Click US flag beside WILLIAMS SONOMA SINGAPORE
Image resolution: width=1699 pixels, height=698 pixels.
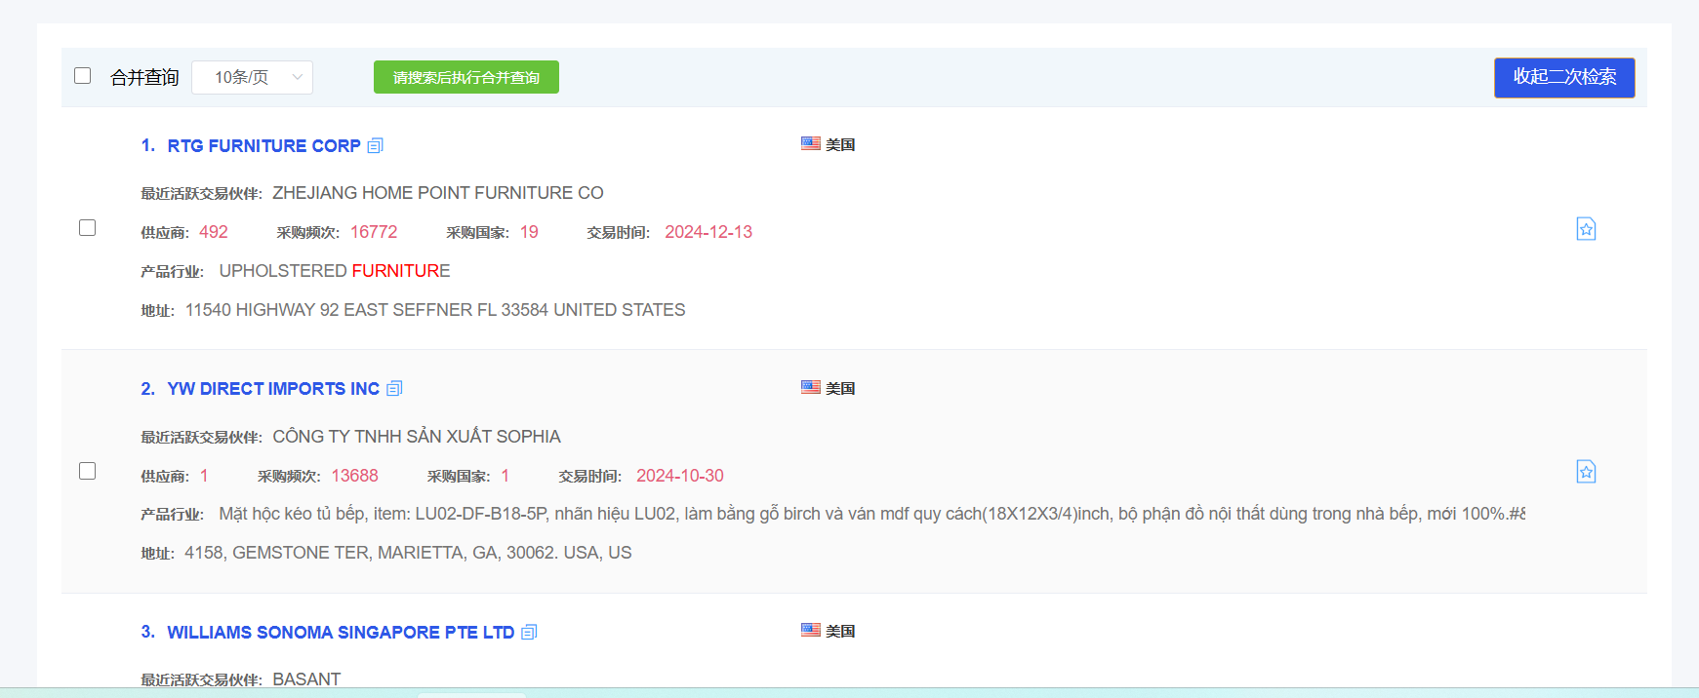tap(811, 630)
